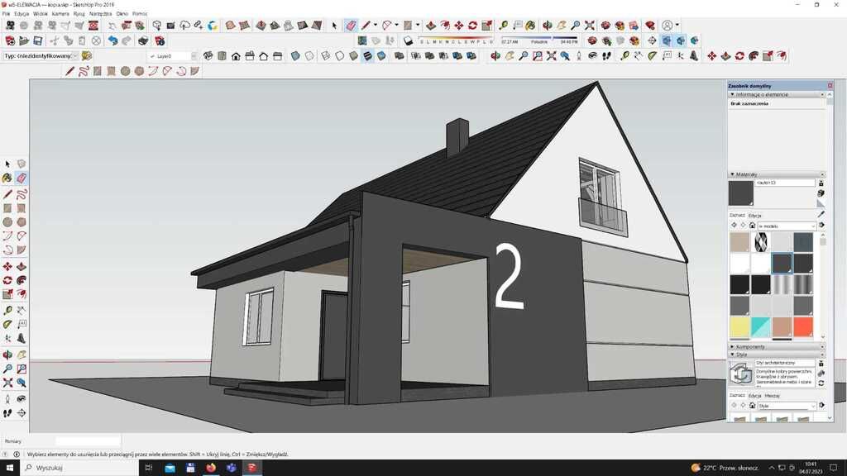Select the Eraser tool in left toolbar
This screenshot has height=476, width=847.
[22, 178]
